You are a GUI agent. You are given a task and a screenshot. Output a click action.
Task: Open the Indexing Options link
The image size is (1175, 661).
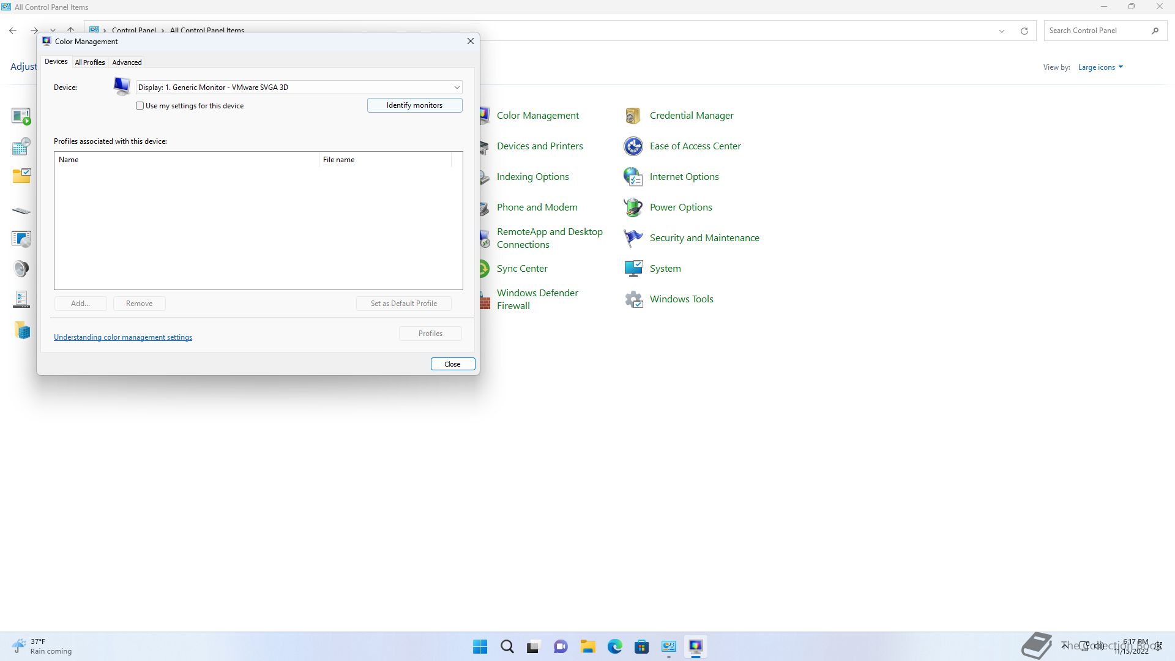pos(532,176)
